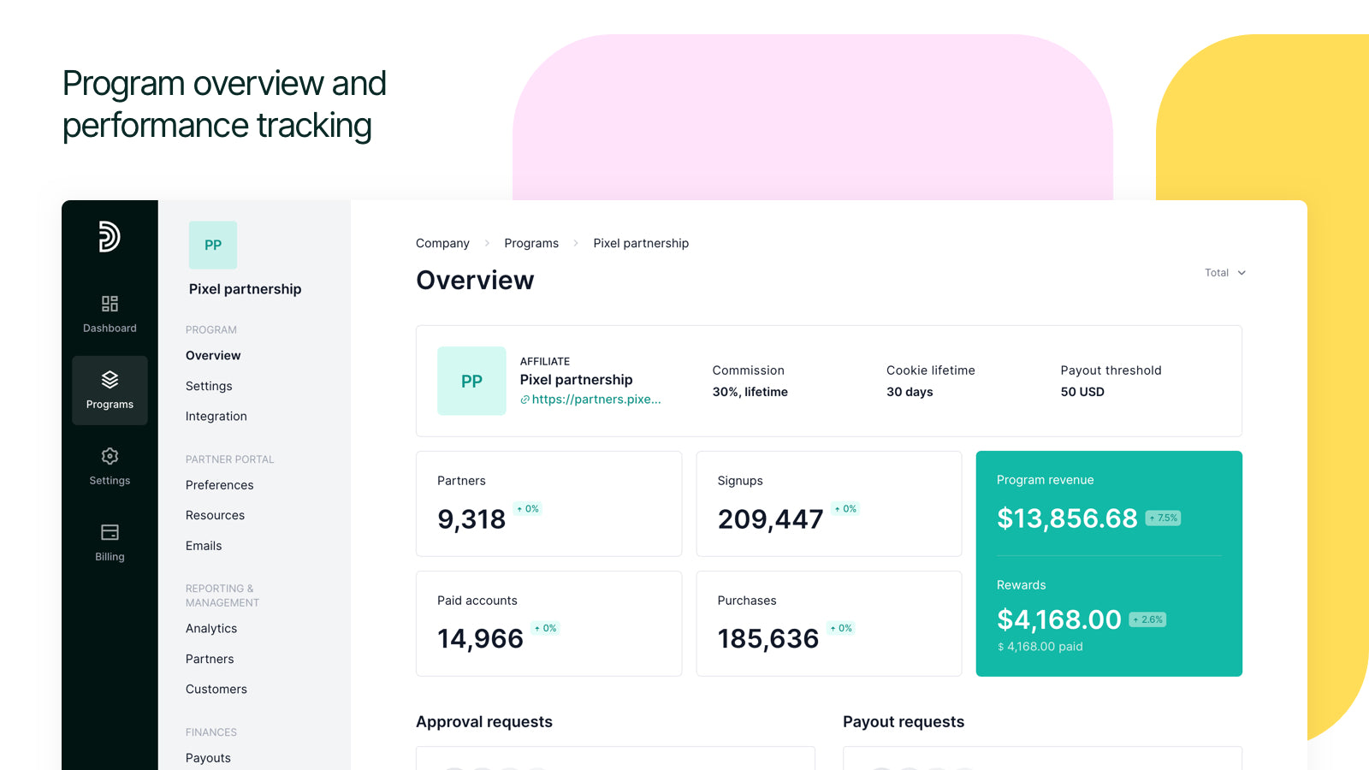Open Payouts under Finances

point(207,757)
